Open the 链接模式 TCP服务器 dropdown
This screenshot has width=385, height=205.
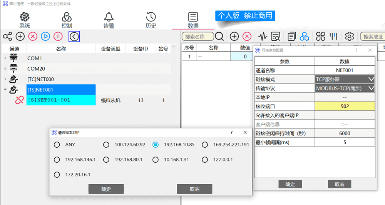pos(345,79)
